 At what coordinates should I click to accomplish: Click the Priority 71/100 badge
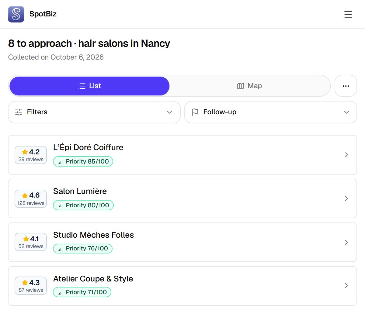click(82, 292)
